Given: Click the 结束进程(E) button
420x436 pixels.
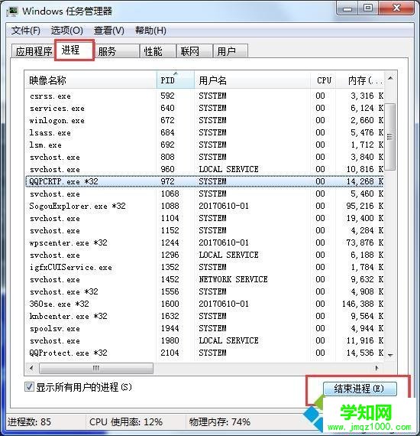Looking at the screenshot, I should pyautogui.click(x=360, y=389).
